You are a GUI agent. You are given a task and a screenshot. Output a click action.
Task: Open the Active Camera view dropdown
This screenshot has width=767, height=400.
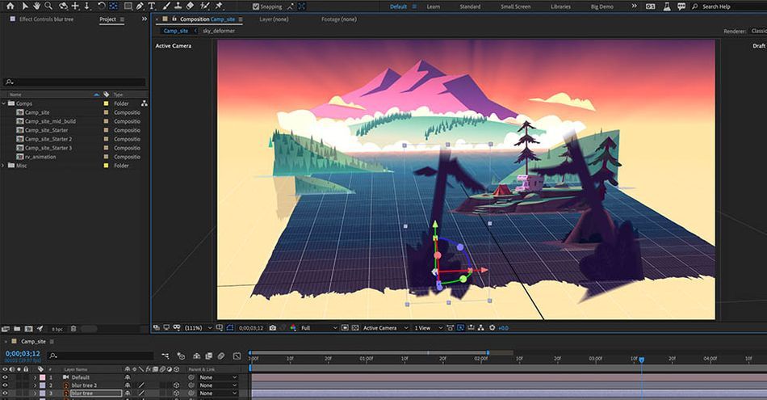(385, 328)
